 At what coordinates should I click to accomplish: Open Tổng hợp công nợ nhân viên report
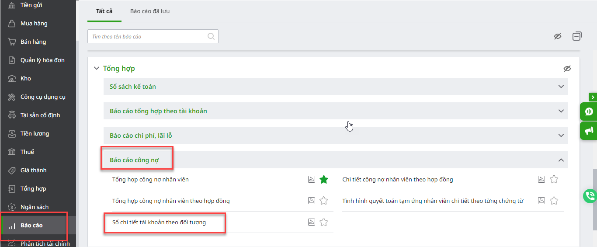coord(150,179)
